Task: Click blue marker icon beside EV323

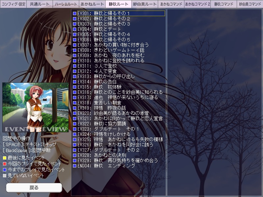Action: click(x=75, y=129)
